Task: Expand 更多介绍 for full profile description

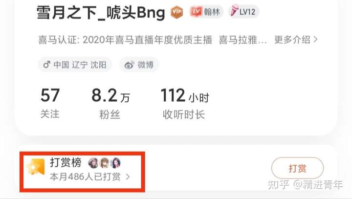Action: point(296,40)
